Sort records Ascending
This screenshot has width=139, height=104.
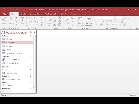[x=32, y=18]
